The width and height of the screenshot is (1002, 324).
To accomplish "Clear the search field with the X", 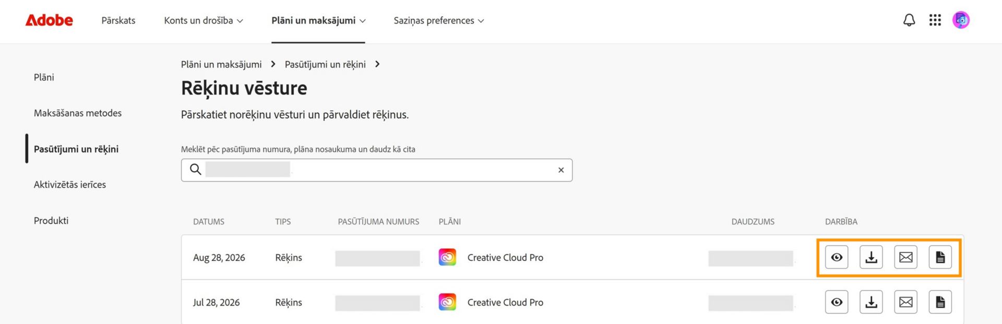I will pyautogui.click(x=561, y=170).
